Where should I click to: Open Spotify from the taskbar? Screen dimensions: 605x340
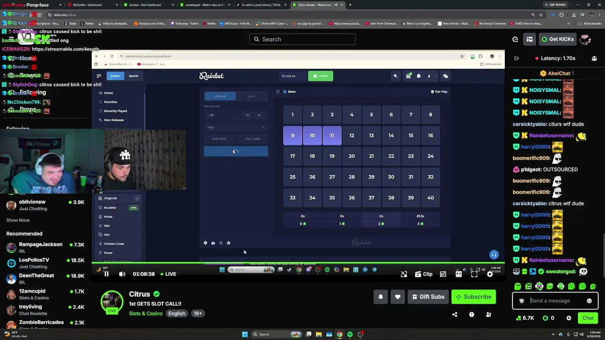pos(350,334)
